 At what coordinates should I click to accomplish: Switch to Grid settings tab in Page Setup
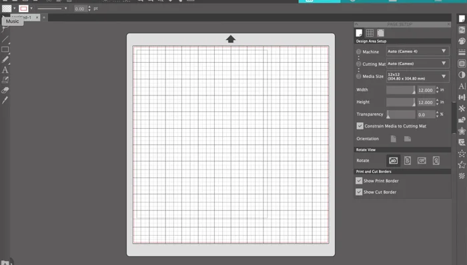(370, 33)
